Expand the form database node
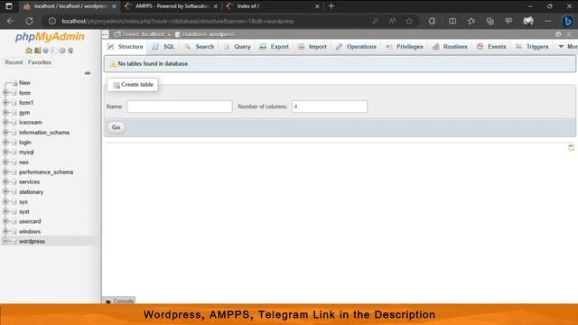Viewport: 578px width, 325px height. pos(5,93)
